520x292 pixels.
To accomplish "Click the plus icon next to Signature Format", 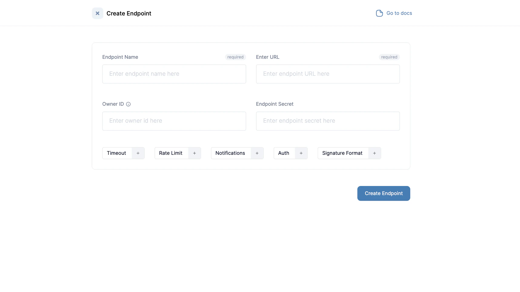I will click(x=374, y=153).
